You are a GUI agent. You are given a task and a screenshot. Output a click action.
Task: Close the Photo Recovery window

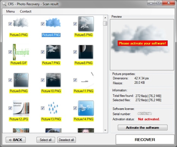tap(168, 3)
